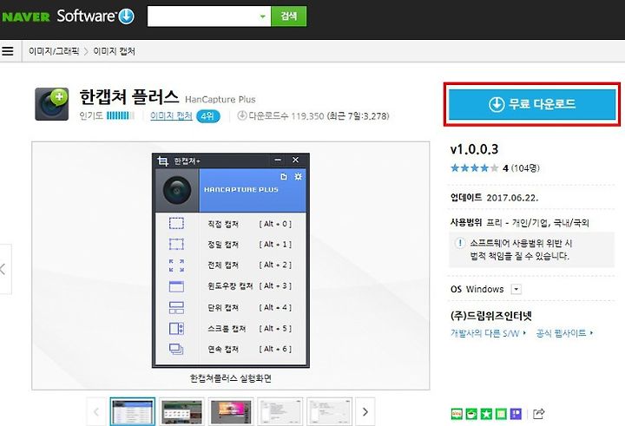Open the OS Windows dropdown arrow
This screenshot has height=426, width=625.
click(516, 289)
